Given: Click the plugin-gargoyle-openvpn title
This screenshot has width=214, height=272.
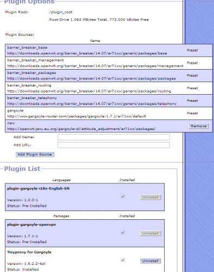Looking at the screenshot, I should pyautogui.click(x=32, y=225).
